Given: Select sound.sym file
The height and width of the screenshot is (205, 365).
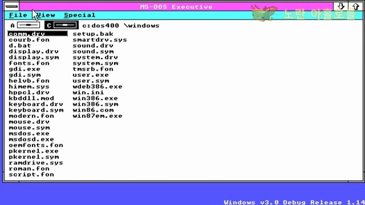Looking at the screenshot, I should coord(93,51).
